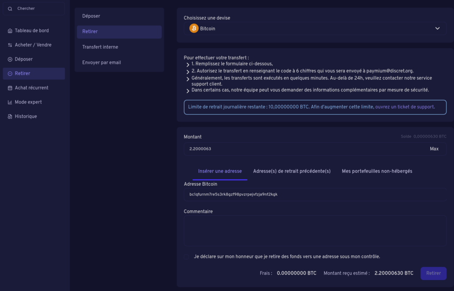The height and width of the screenshot is (291, 454).
Task: Select the Insérer une adresse tab
Action: point(220,171)
